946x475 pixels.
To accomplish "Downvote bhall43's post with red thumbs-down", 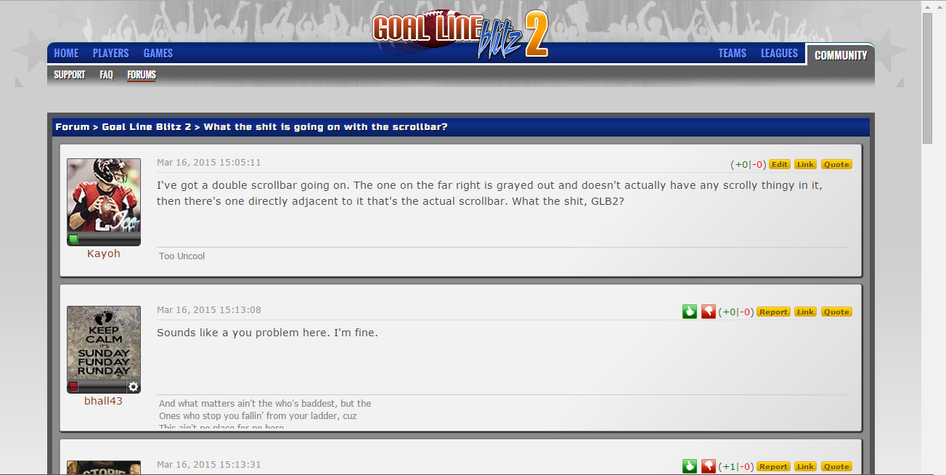I will click(709, 312).
